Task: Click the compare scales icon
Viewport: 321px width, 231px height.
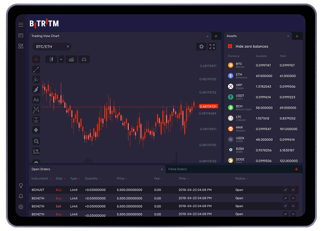Action: point(84,59)
